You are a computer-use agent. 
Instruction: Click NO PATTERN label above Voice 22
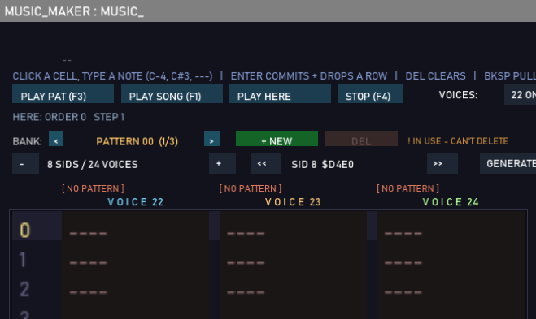[93, 188]
